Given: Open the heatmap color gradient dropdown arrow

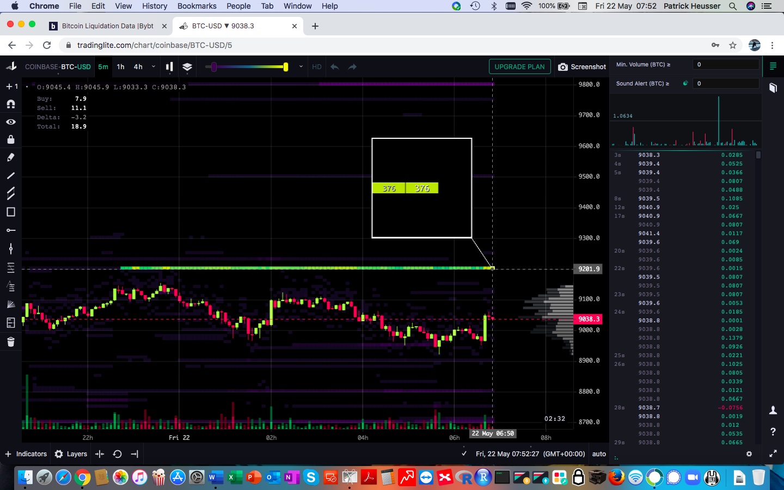Looking at the screenshot, I should pos(301,67).
